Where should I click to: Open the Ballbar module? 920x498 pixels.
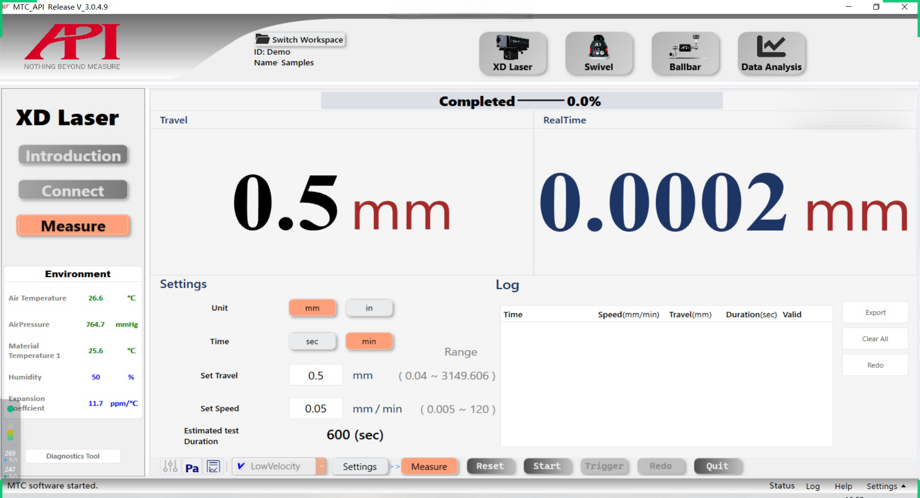[685, 54]
